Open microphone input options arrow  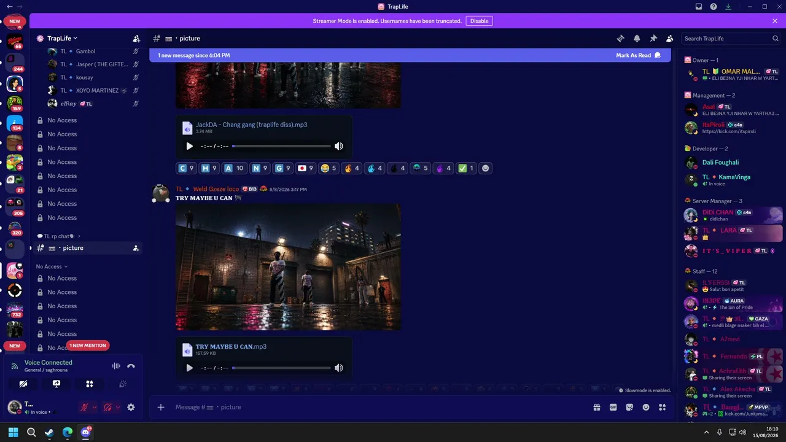point(94,407)
